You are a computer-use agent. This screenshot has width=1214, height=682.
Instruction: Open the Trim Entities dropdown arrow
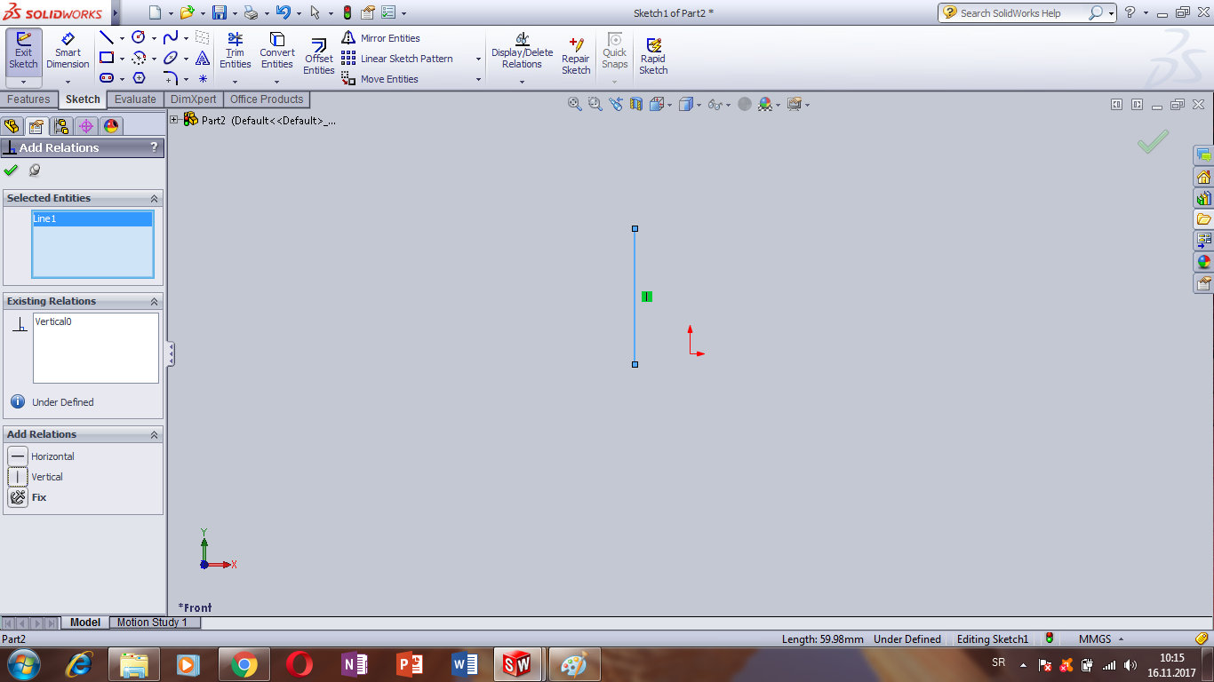(235, 82)
